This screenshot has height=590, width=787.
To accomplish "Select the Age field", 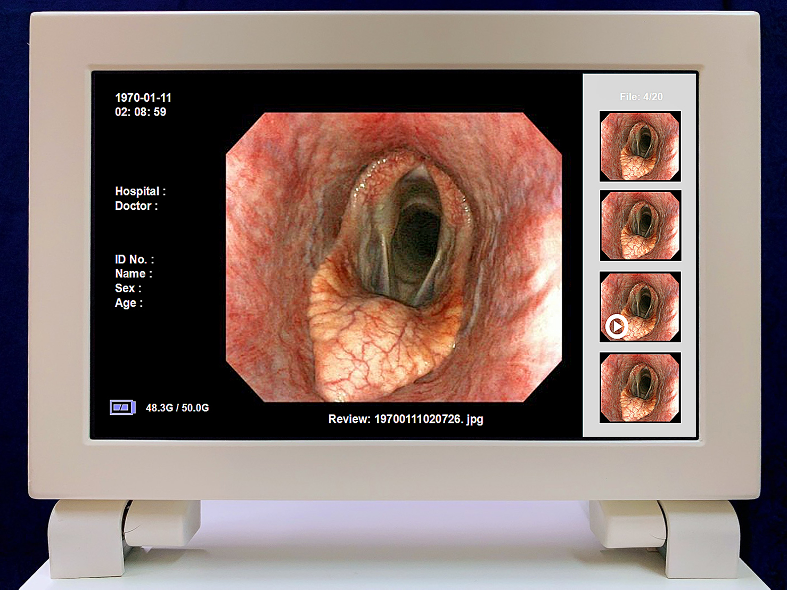I will 128,303.
